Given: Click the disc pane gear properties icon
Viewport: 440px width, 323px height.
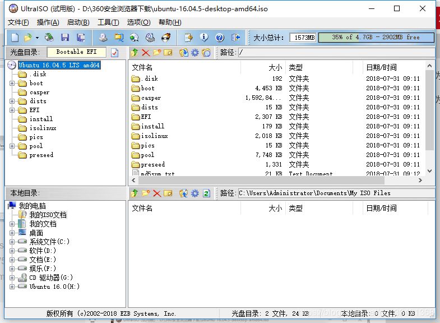Looking at the screenshot, I should pyautogui.click(x=194, y=53).
